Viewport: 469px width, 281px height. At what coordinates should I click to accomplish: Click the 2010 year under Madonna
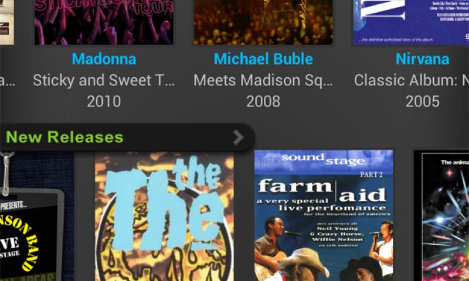[x=104, y=101]
